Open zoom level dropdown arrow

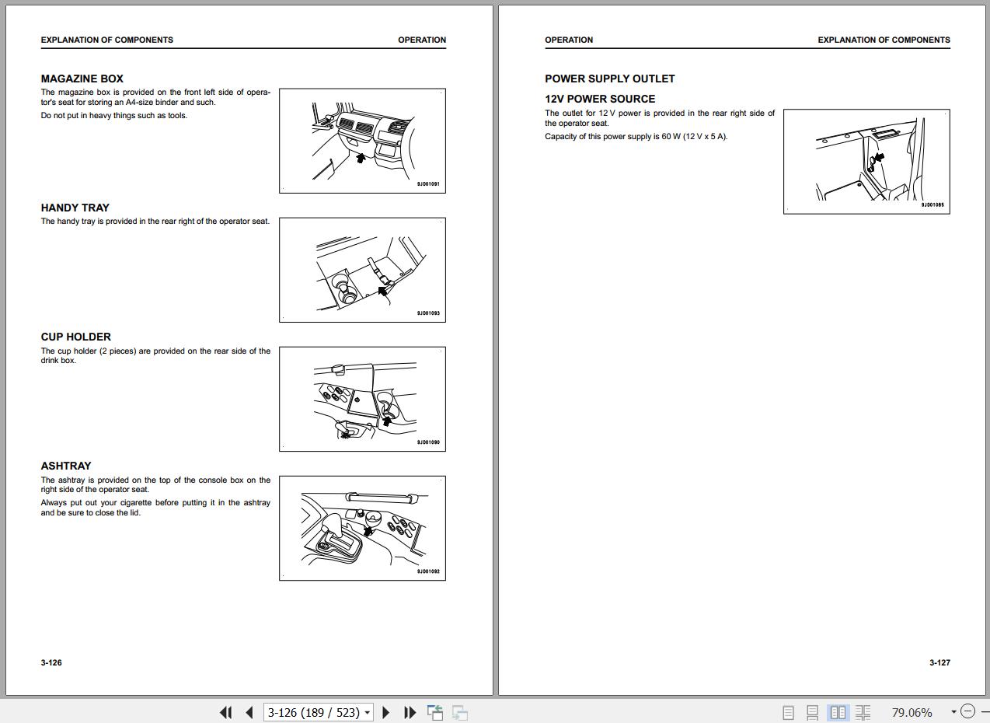[x=953, y=712]
